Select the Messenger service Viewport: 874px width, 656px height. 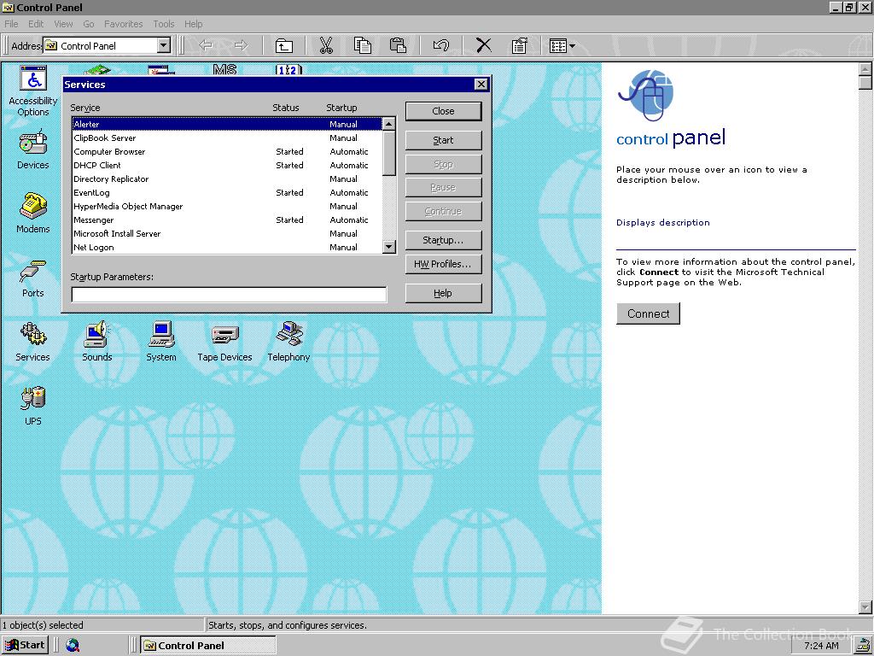(227, 220)
